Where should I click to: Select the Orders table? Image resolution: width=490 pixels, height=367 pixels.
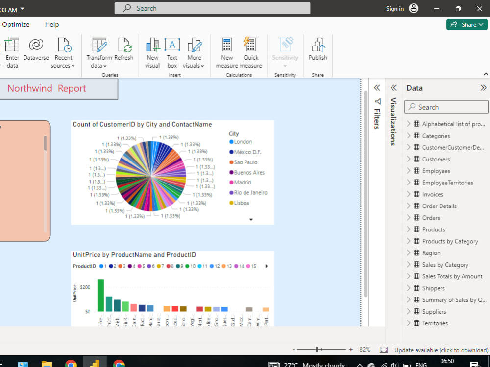[431, 218]
